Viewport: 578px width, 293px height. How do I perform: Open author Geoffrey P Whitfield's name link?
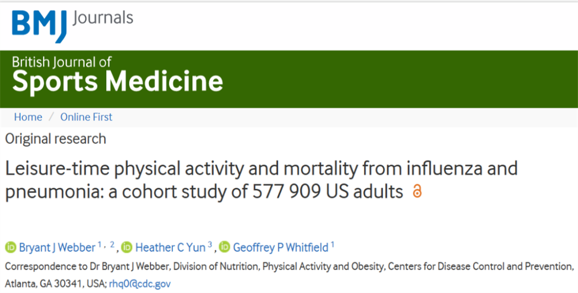click(x=280, y=248)
